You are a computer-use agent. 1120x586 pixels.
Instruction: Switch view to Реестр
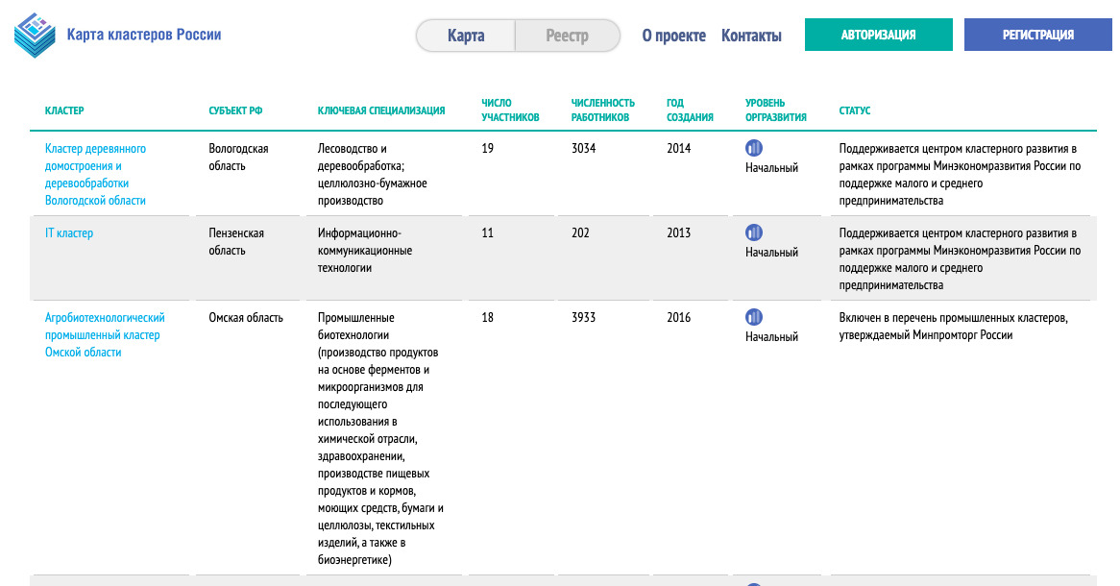(x=567, y=36)
